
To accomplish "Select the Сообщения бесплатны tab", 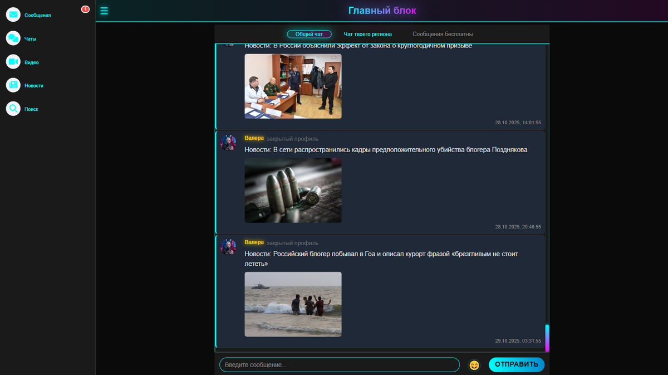I will [443, 34].
